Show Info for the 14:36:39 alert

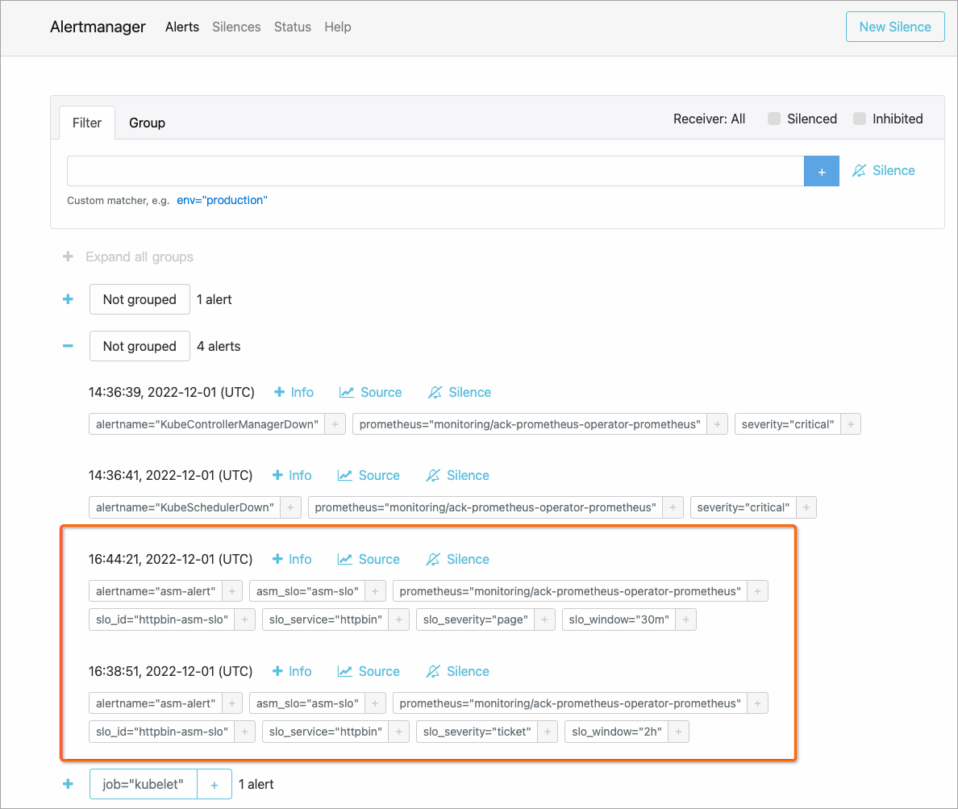click(x=294, y=392)
